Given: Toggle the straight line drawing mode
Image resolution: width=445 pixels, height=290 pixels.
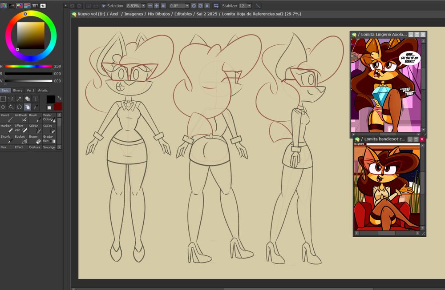Looking at the screenshot, I should coord(258,6).
